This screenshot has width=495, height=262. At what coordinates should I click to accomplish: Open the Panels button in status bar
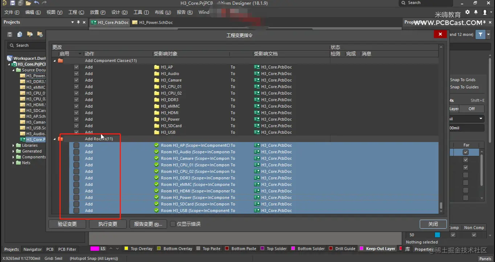point(485,258)
